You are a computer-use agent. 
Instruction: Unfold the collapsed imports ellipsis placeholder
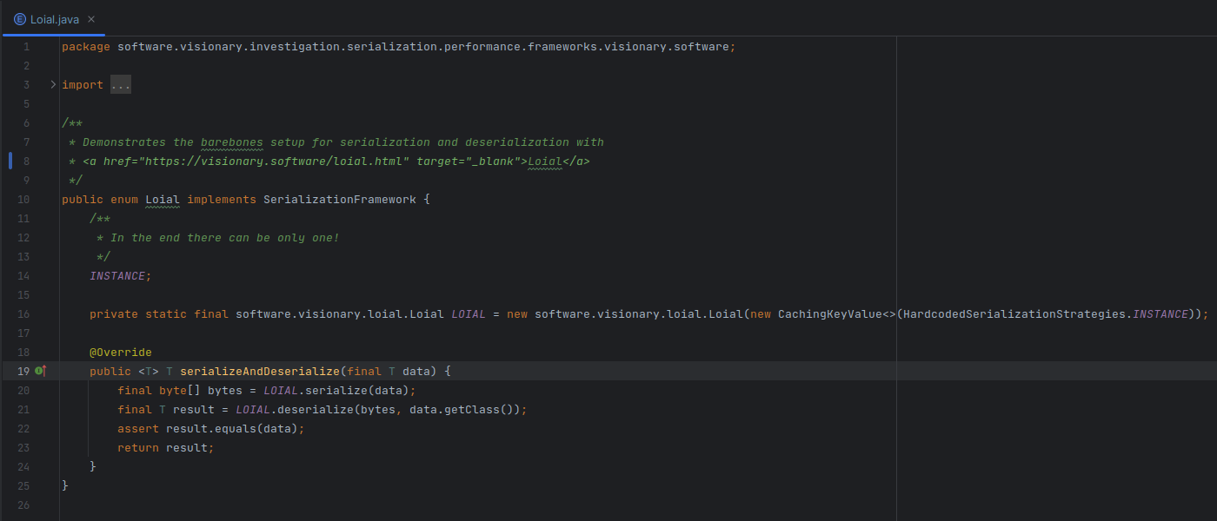coord(120,85)
